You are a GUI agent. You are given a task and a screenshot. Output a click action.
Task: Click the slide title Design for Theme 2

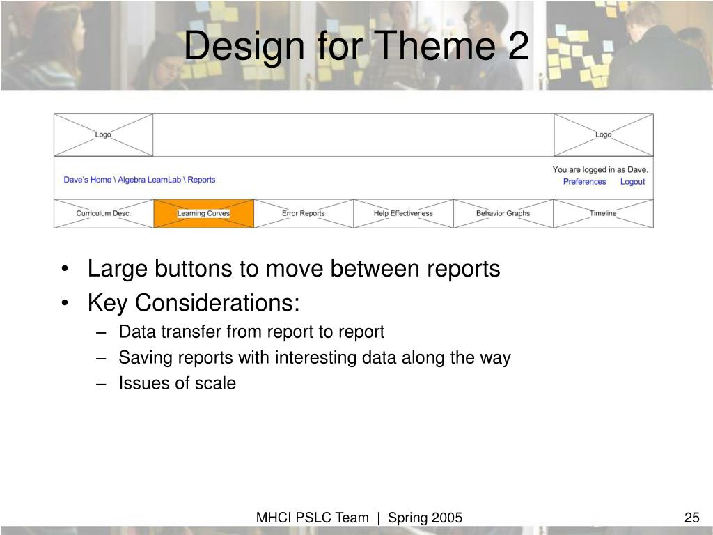tap(356, 45)
